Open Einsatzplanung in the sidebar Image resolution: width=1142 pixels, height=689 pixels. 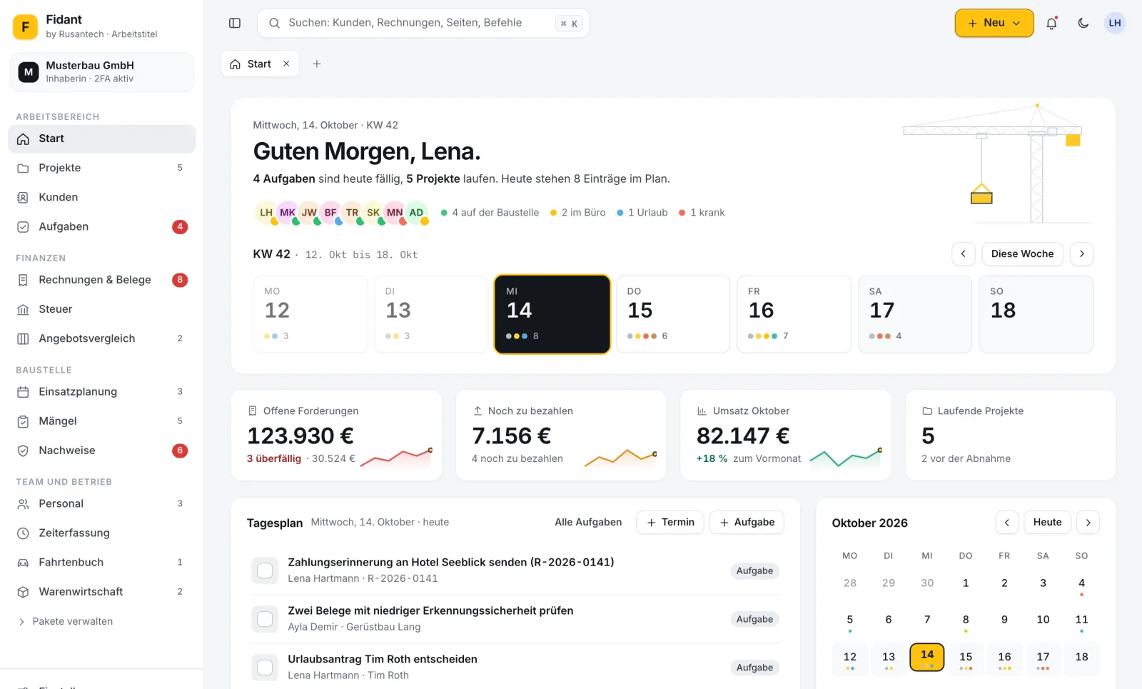pos(101,391)
